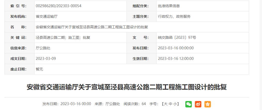Share article via WeChat icon
Viewport: 262px width, 110px height.
click(x=188, y=104)
